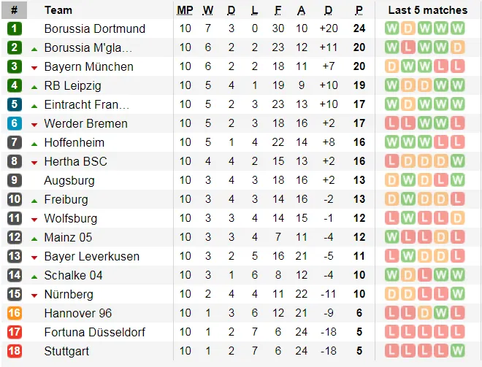Sort table by the Team column header
The width and height of the screenshot is (482, 367).
[x=58, y=10]
